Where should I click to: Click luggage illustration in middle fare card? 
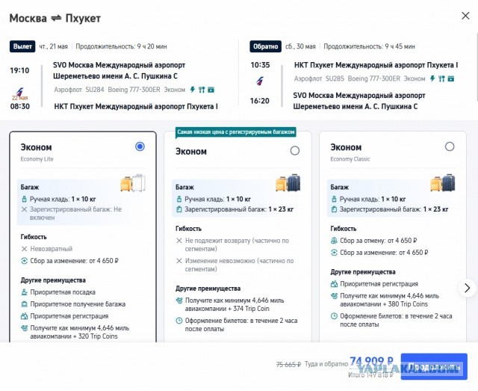pyautogui.click(x=288, y=183)
